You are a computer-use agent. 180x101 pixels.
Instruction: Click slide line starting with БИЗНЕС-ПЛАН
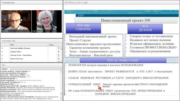coord(120,72)
